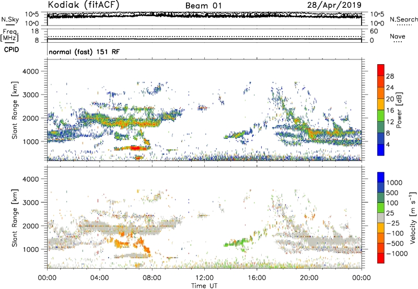Click the green velocity patch near 14:30
Screen dimensions: 418x289
click(238, 243)
